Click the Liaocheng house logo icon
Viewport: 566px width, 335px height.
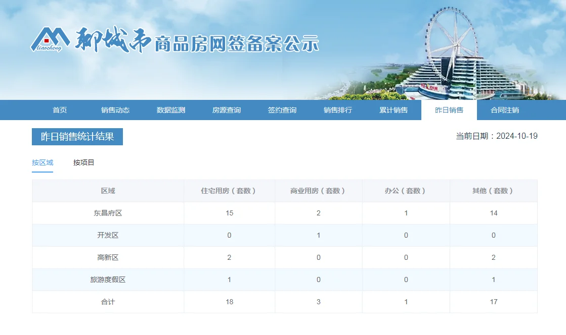point(50,39)
